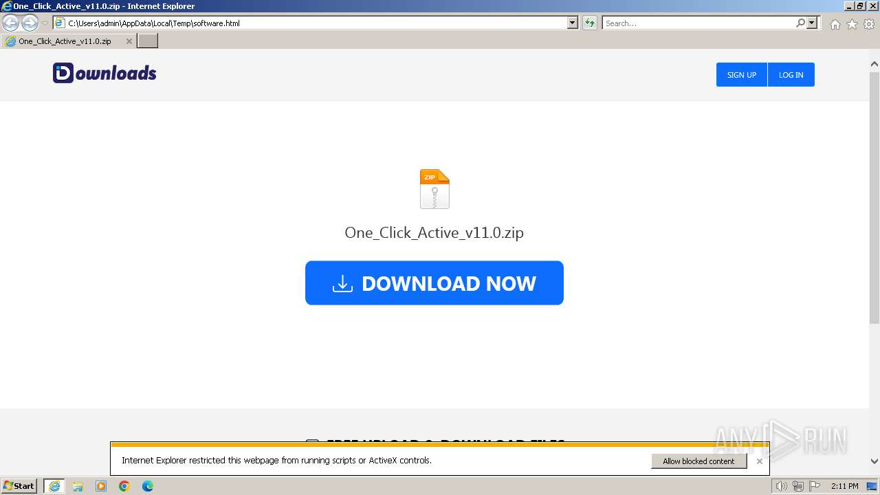
Task: Open File Explorer from taskbar
Action: click(78, 486)
